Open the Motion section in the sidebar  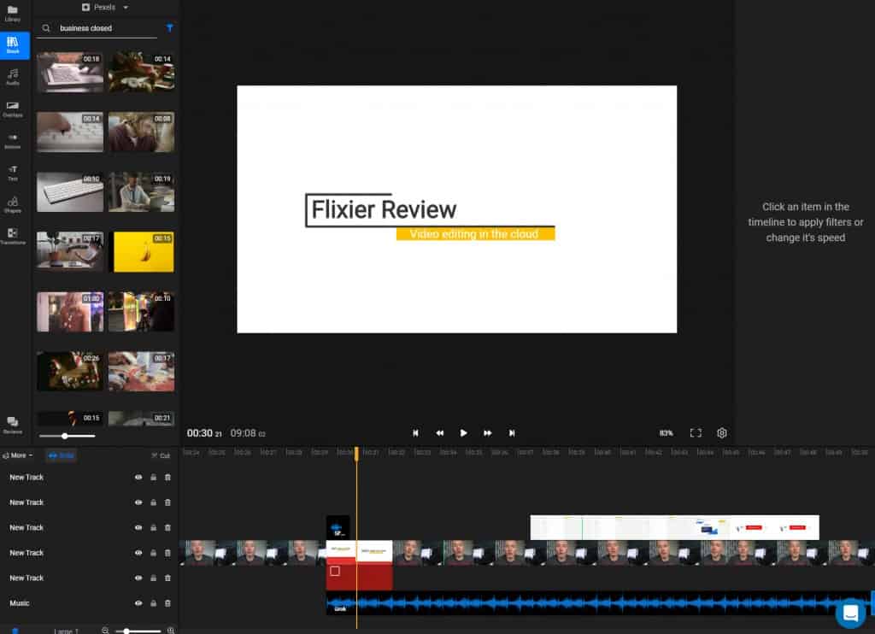pos(12,141)
